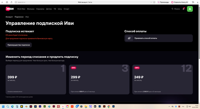Open the Мой Иви menu item
Image resolution: width=200 pixels, height=109 pixels.
(x=21, y=9)
